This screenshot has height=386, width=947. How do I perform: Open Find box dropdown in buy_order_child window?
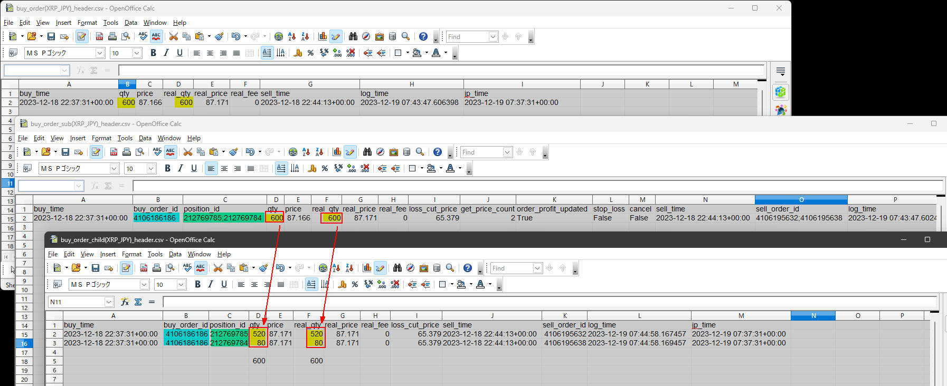pos(537,268)
